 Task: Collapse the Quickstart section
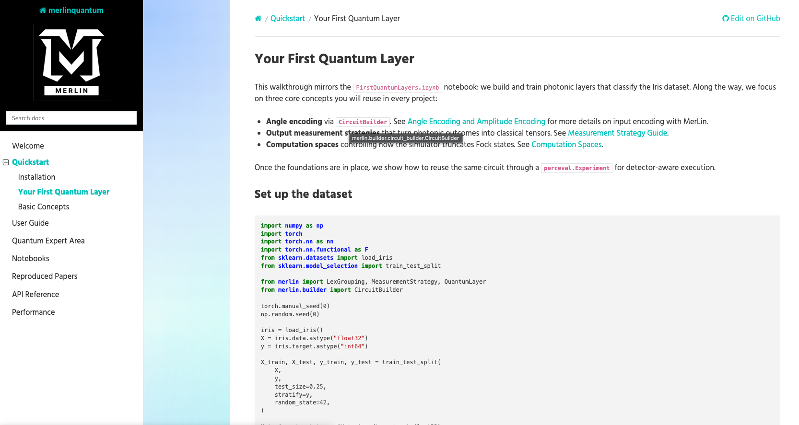tap(6, 162)
